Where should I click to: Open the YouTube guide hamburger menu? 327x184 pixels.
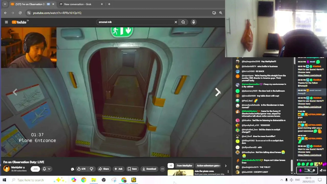[6, 22]
